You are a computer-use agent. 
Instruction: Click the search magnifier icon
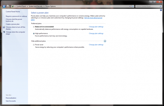point(161,6)
